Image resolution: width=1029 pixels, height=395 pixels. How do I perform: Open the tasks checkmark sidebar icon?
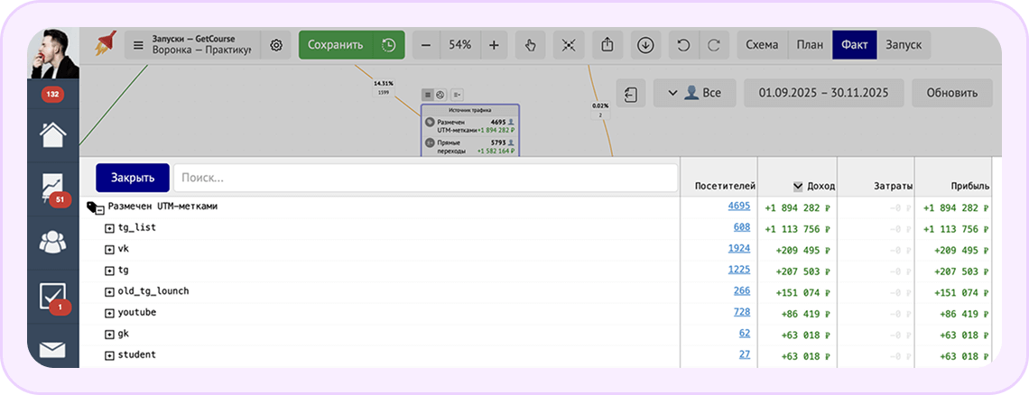click(x=52, y=296)
